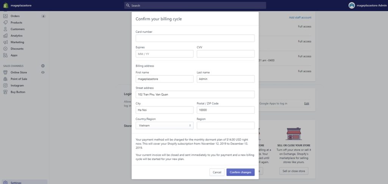Click the CVV input field
Viewport: 388px width, 184px height.
coord(225,54)
